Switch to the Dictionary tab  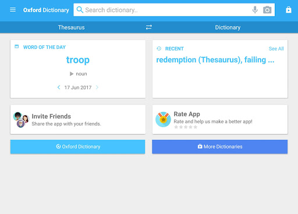click(x=228, y=27)
